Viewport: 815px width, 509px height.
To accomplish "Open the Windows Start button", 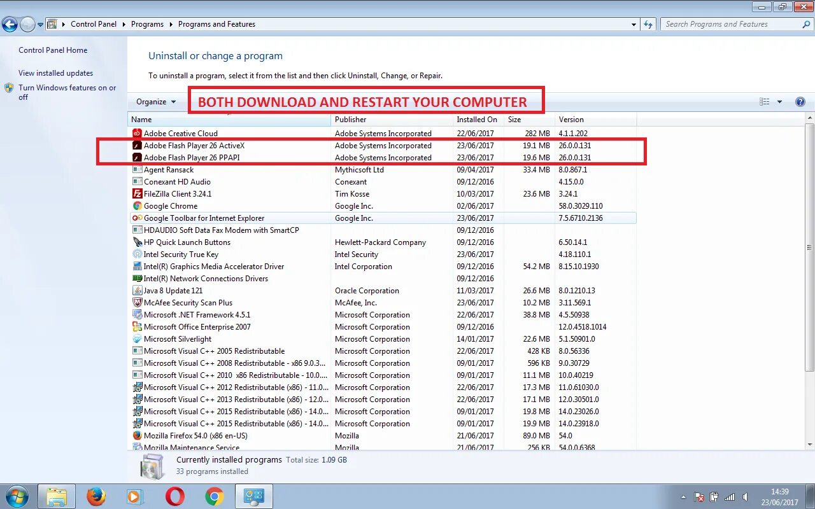I will point(17,496).
